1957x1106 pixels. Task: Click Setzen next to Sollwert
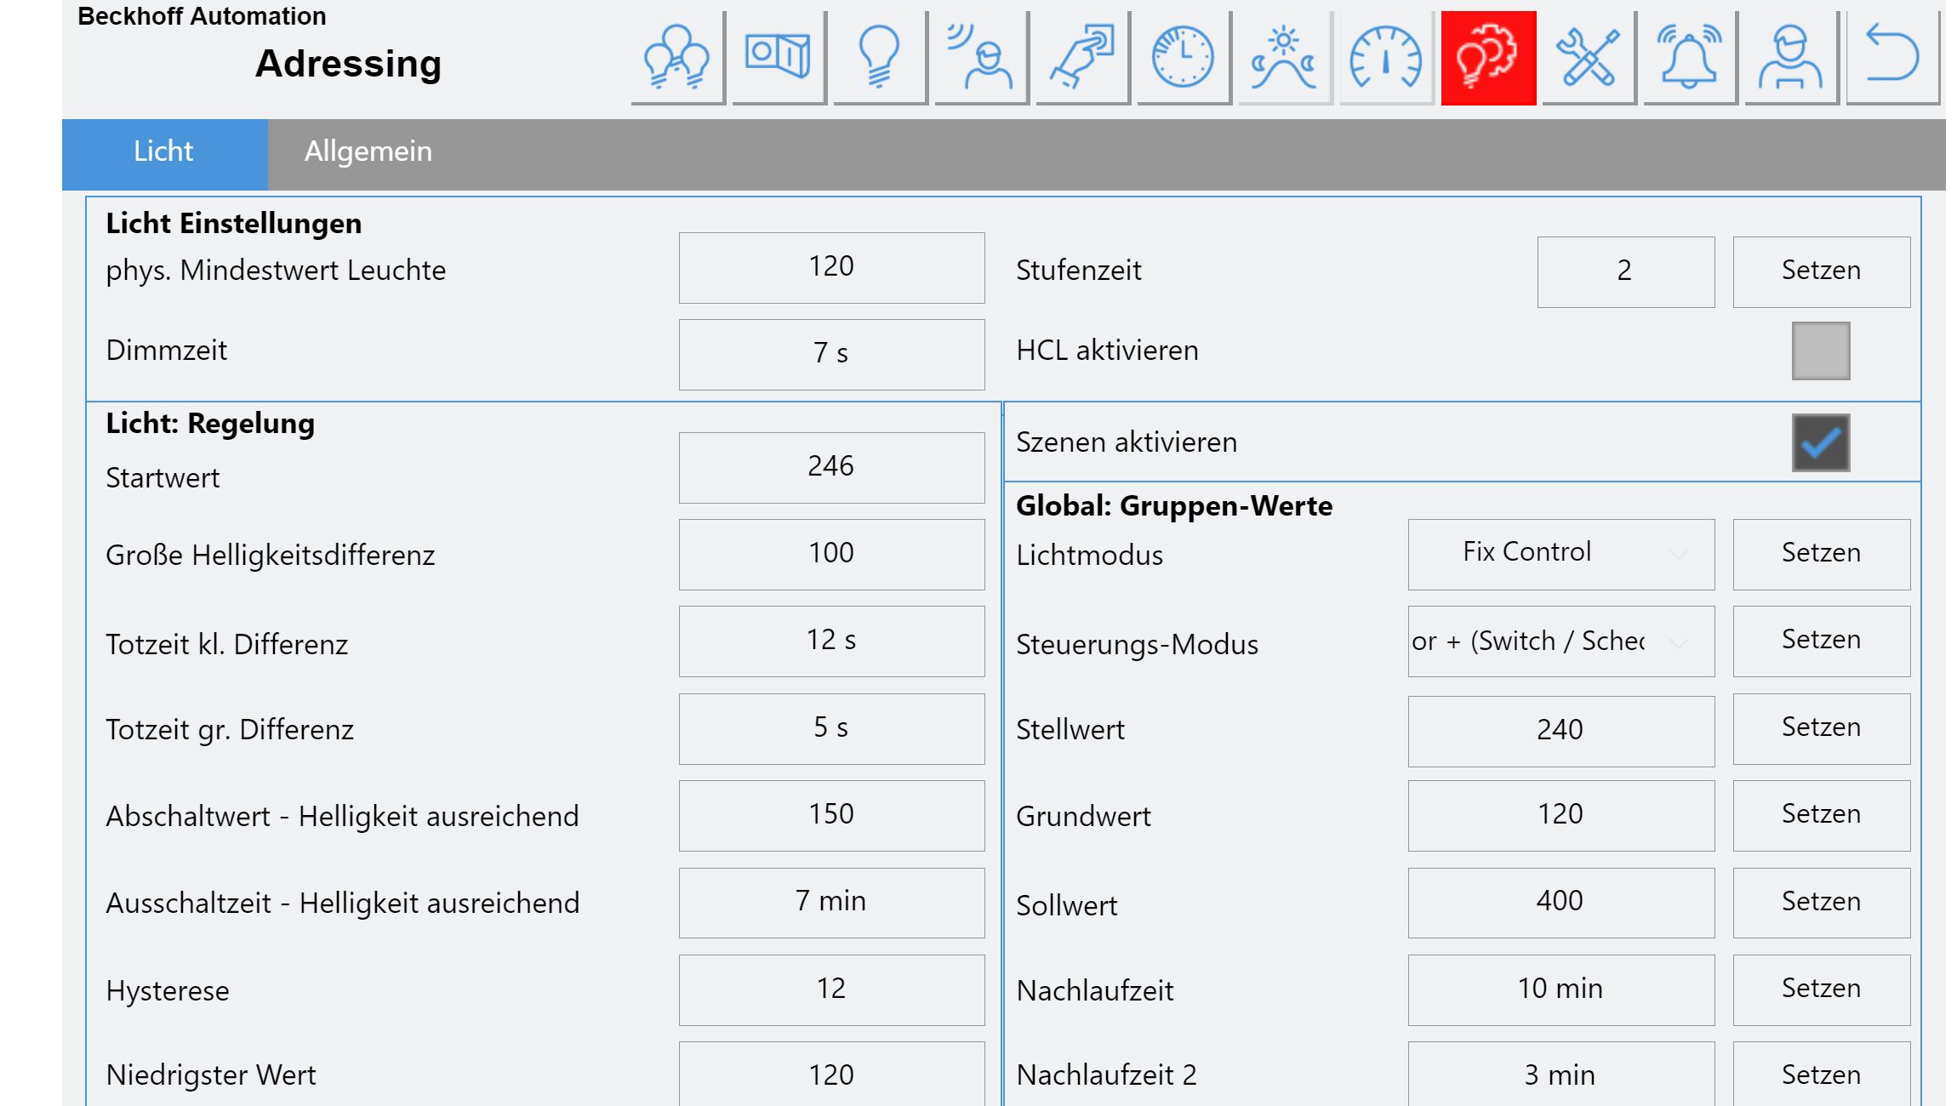[x=1822, y=903]
